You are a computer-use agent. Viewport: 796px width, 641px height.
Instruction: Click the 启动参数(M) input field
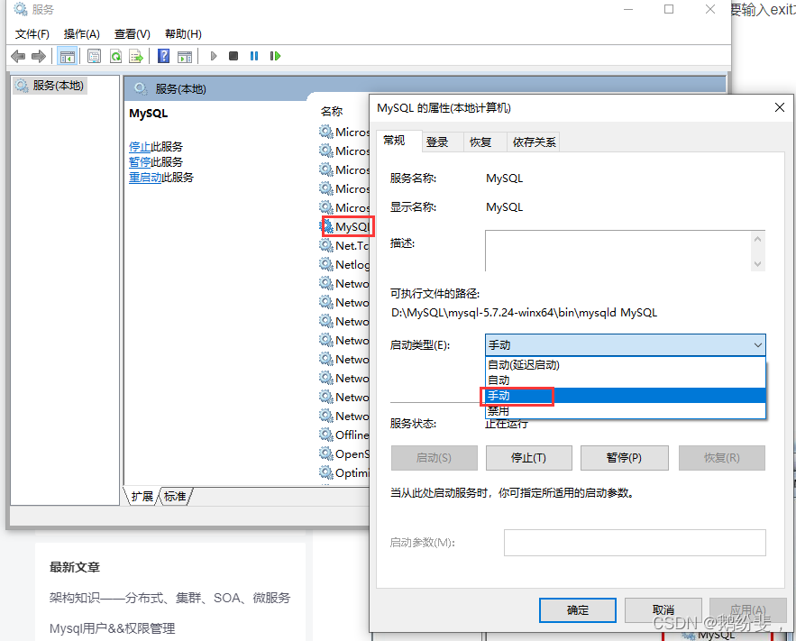tap(635, 543)
